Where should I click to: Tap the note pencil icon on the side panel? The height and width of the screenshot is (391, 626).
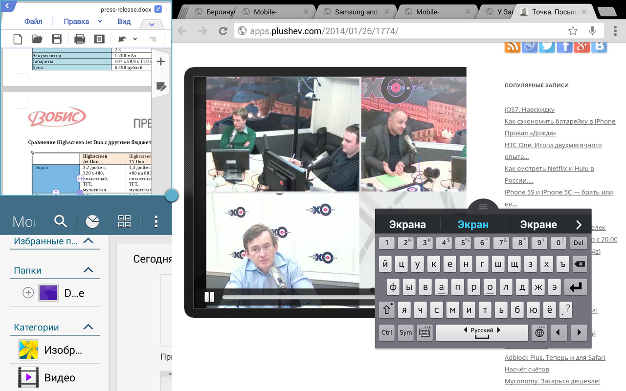pyautogui.click(x=160, y=87)
